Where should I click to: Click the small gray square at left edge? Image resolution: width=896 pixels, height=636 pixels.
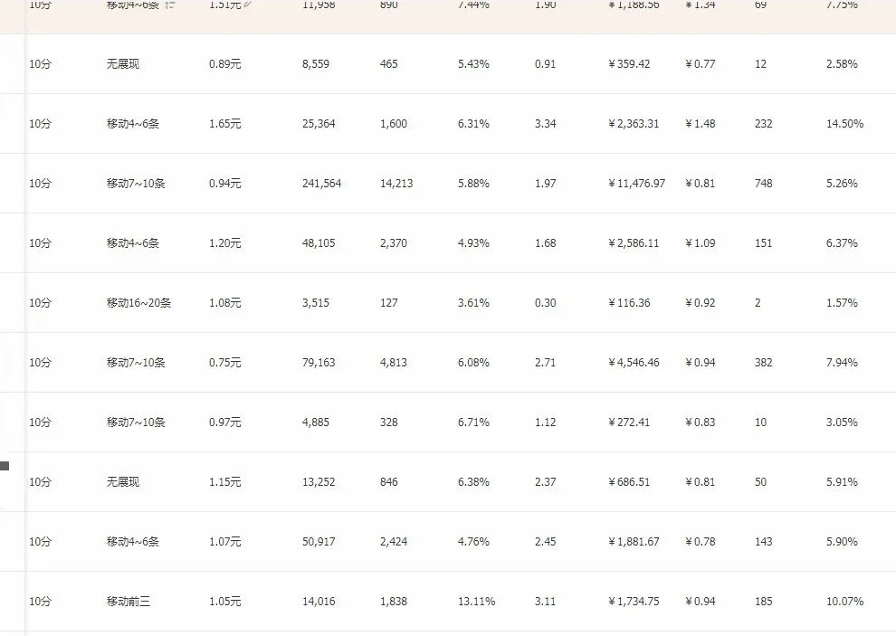(5, 466)
